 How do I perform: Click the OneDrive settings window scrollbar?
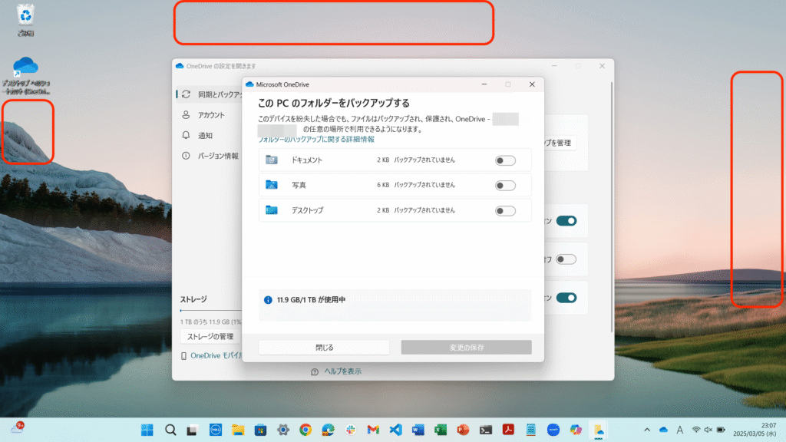pyautogui.click(x=612, y=206)
